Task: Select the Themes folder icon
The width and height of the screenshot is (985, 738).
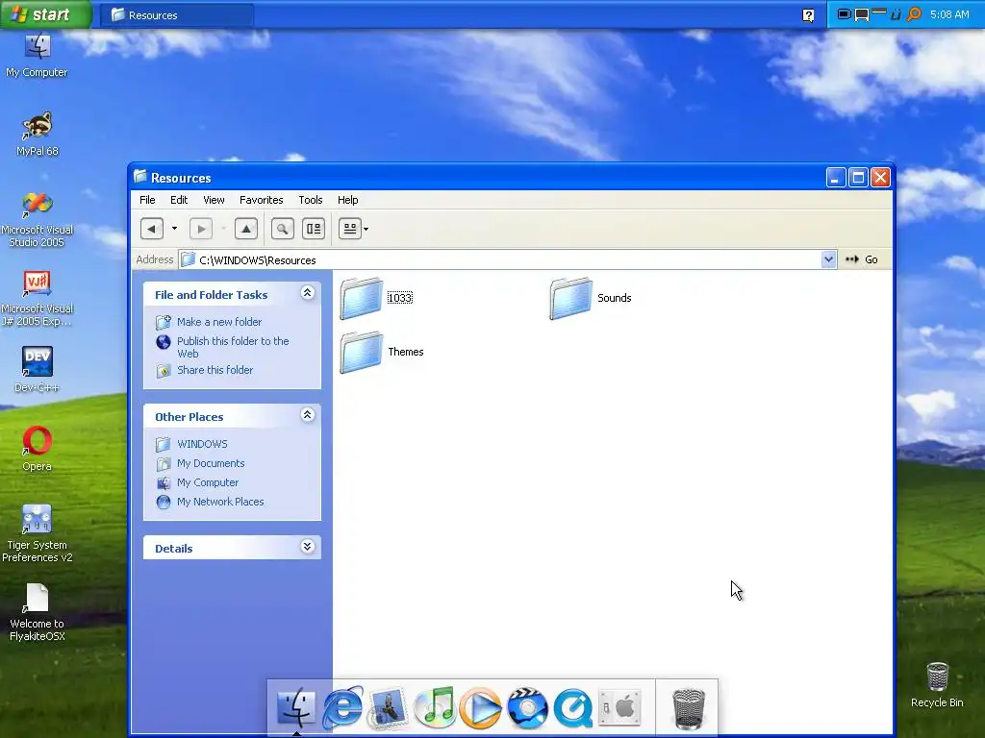Action: coord(362,352)
